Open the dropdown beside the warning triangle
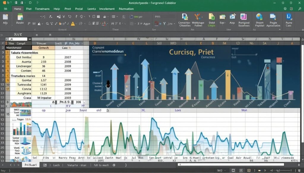The width and height of the screenshot is (304, 173). tap(76, 24)
